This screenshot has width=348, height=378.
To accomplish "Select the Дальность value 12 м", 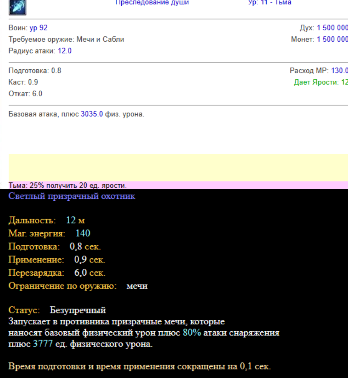I will [x=75, y=220].
